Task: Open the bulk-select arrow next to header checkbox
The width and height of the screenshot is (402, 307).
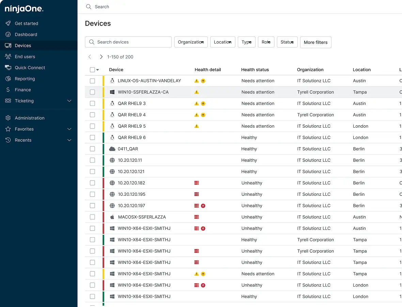Action: (97, 70)
